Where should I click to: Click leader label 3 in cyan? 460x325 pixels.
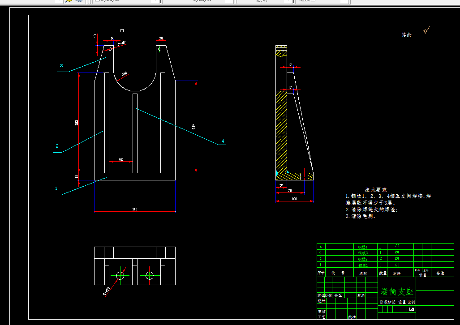(61, 65)
